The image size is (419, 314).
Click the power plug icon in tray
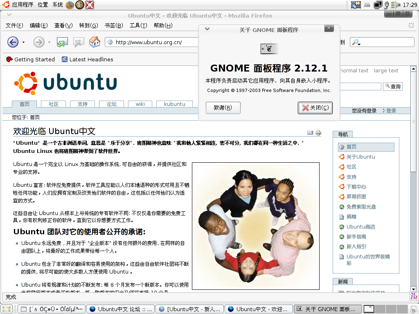(x=386, y=4)
